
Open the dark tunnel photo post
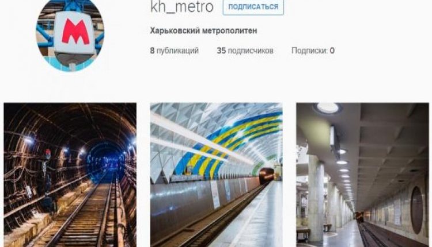pos(70,175)
